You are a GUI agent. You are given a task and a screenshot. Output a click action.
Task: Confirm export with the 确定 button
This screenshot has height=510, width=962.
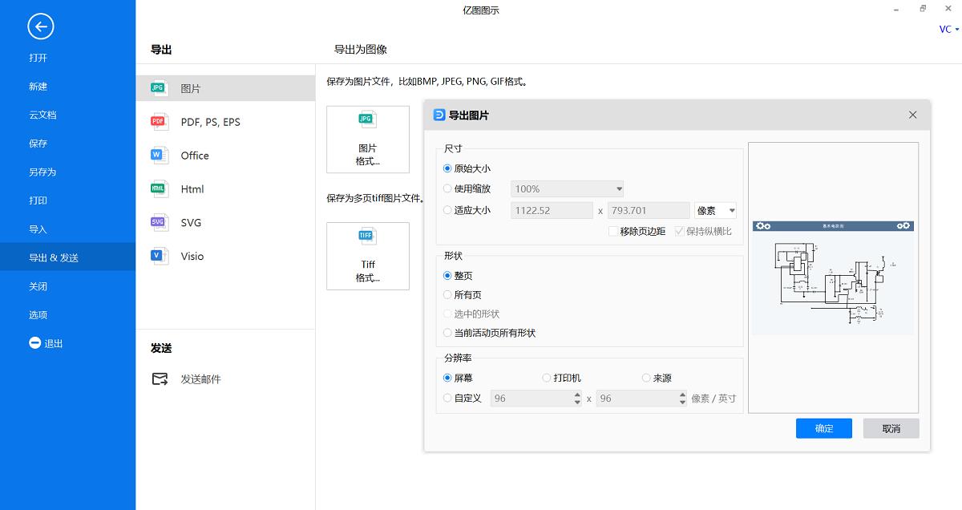coord(823,427)
